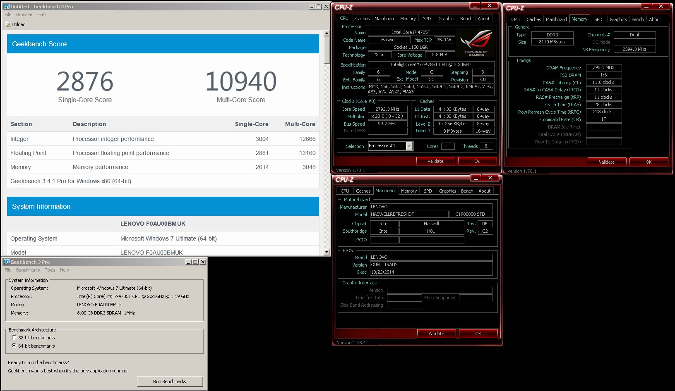The height and width of the screenshot is (391, 675).
Task: Click OK in the CPU-Z CPU window
Action: tap(477, 161)
